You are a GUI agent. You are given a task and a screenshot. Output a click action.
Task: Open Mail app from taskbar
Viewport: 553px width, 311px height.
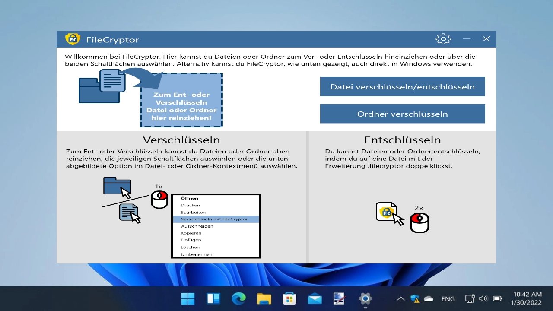click(x=315, y=298)
